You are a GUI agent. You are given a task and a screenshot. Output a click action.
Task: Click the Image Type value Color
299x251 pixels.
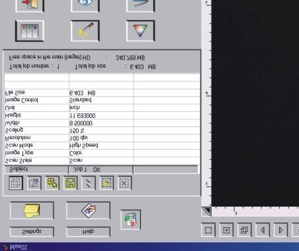tap(75, 153)
